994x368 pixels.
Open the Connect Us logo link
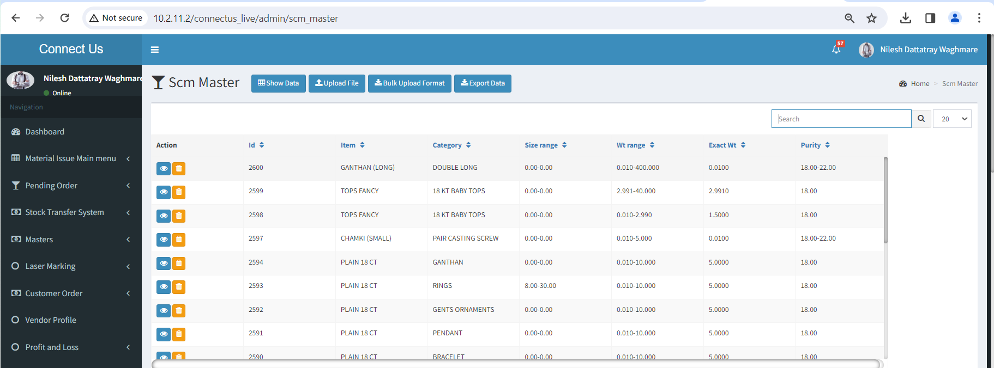coord(71,49)
